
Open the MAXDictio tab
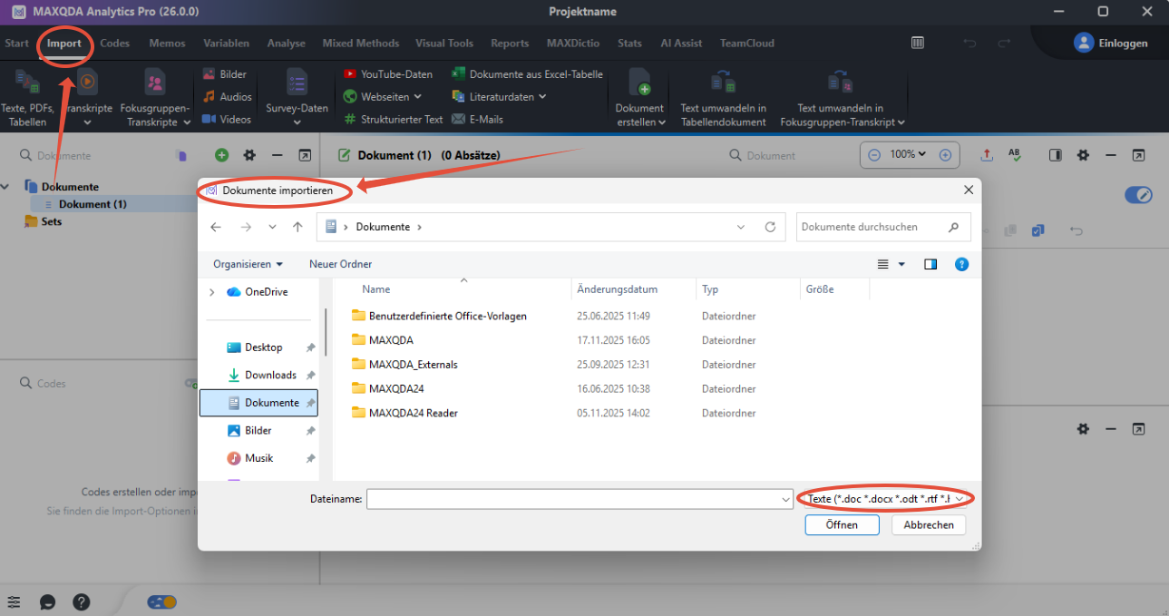(x=573, y=43)
